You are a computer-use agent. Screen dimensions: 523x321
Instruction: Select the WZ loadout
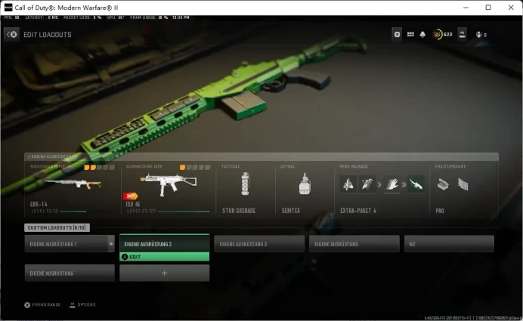[x=449, y=244]
